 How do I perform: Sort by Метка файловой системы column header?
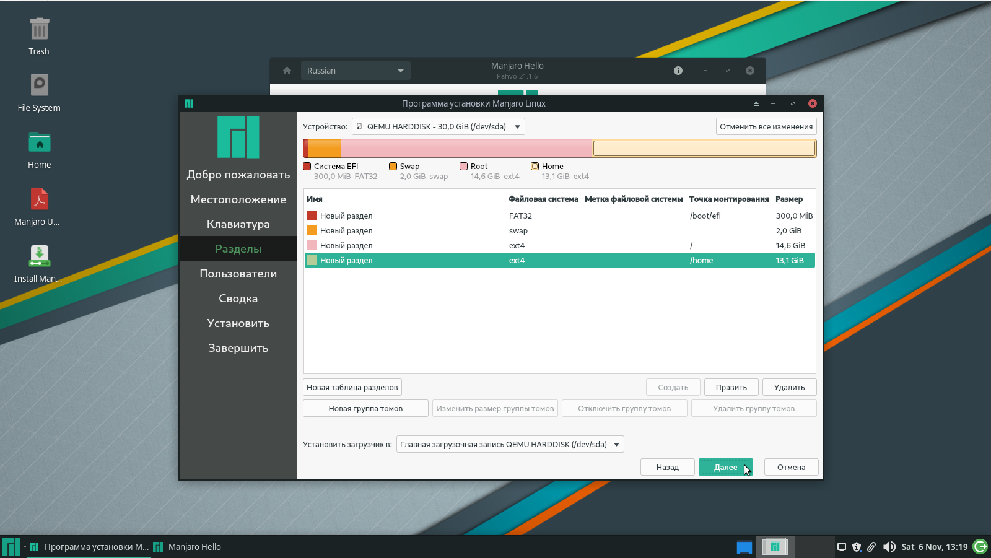point(634,199)
